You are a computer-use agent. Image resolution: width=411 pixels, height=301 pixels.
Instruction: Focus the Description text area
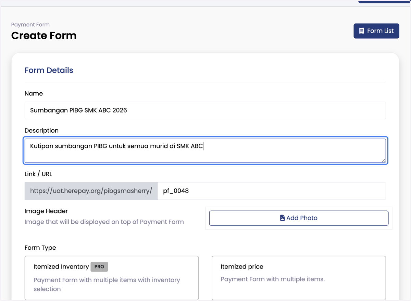click(205, 150)
